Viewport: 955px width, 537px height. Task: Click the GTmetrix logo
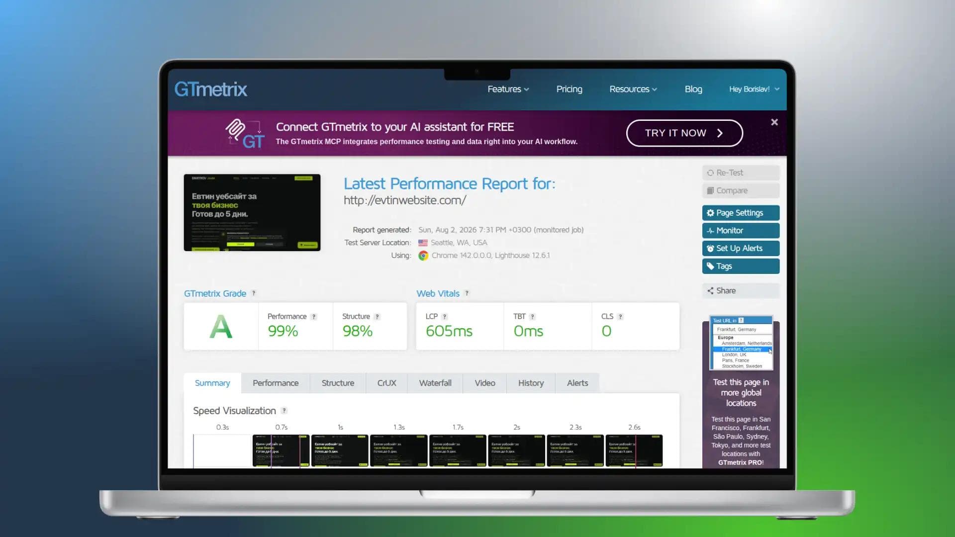pyautogui.click(x=210, y=89)
